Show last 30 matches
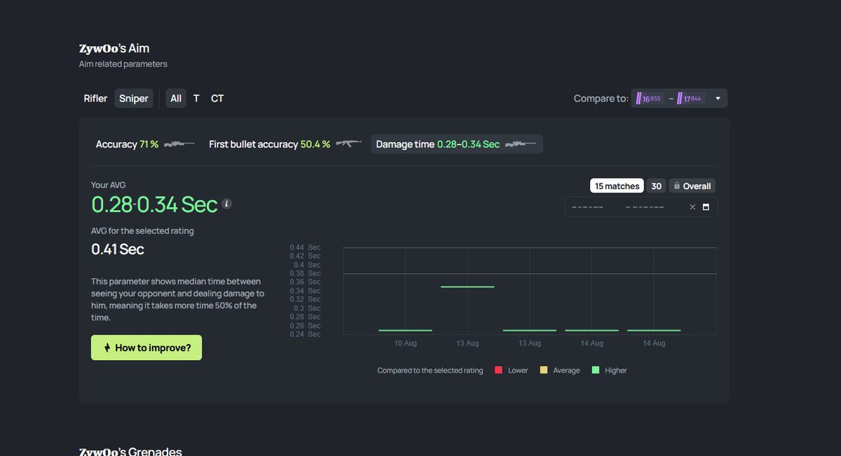 (x=656, y=186)
